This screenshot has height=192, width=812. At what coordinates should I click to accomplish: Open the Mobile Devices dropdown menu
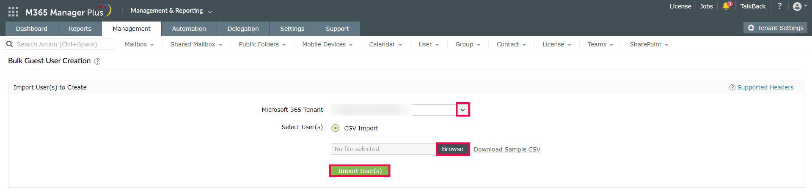click(x=328, y=44)
